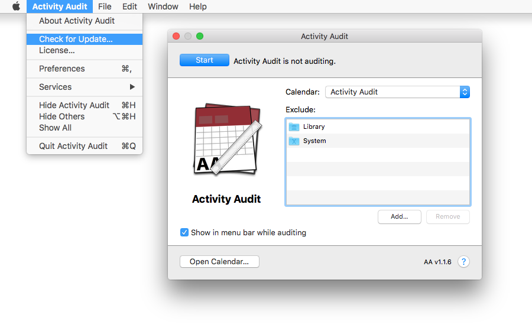Toggle Show in menu bar while auditing

coord(184,232)
